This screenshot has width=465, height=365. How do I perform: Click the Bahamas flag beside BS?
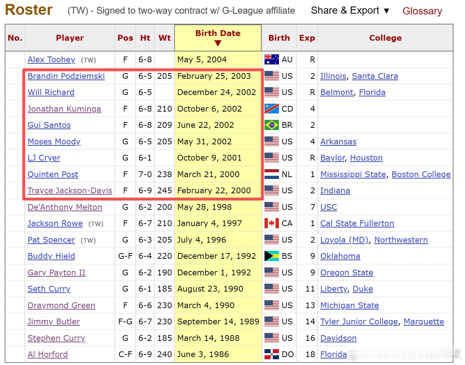(x=271, y=256)
